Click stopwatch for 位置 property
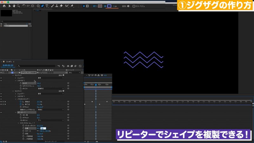Viewport: 254px width, 143px height. click(23, 128)
